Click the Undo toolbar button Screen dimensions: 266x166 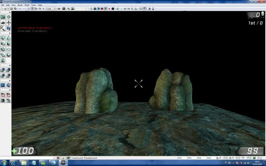click(x=20, y=9)
